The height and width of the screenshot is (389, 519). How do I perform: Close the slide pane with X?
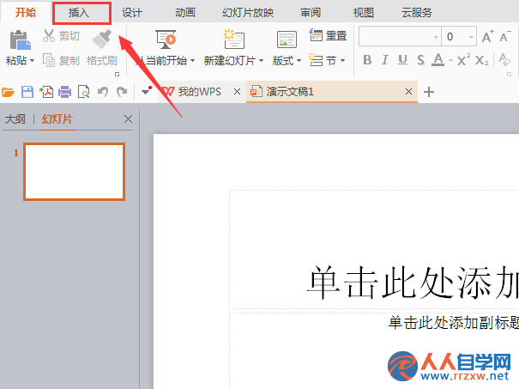(x=128, y=119)
